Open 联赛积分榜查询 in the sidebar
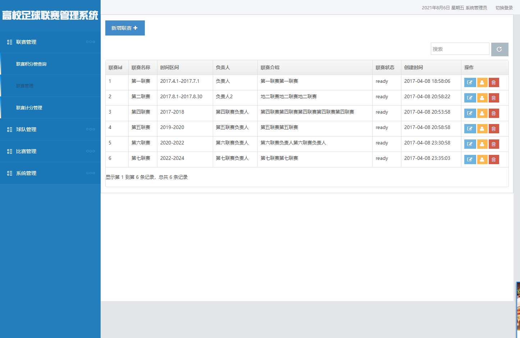 (x=31, y=64)
